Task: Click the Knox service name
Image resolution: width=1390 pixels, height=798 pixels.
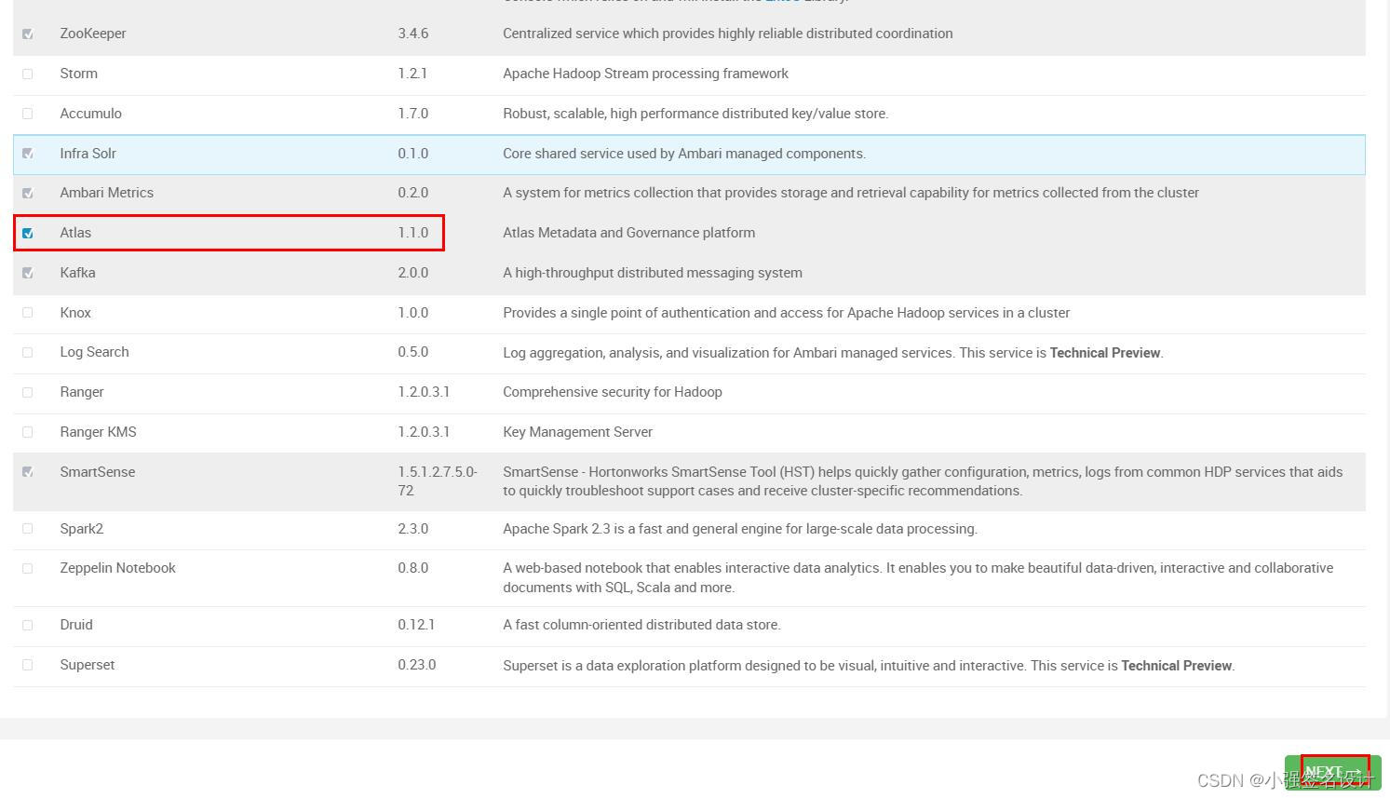Action: (75, 313)
